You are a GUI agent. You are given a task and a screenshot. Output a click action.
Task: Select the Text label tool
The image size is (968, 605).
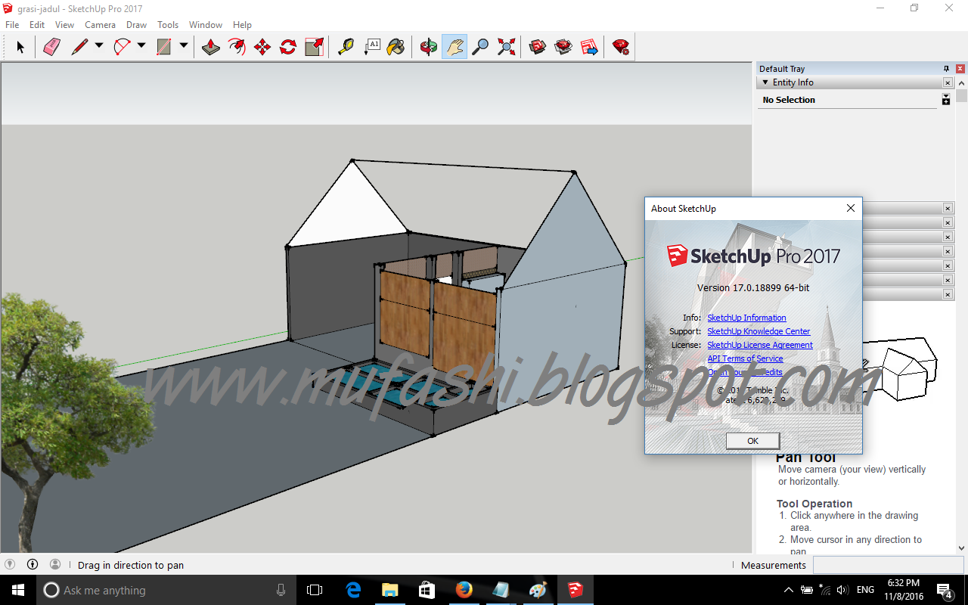pos(371,47)
